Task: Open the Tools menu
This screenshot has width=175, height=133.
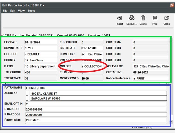Action: pos(31,11)
